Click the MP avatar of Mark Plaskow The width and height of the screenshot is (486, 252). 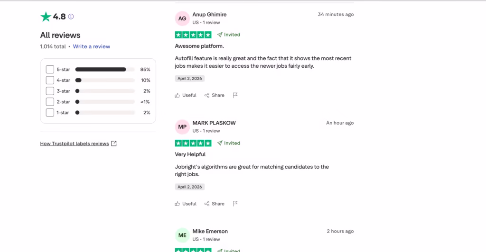(x=182, y=127)
